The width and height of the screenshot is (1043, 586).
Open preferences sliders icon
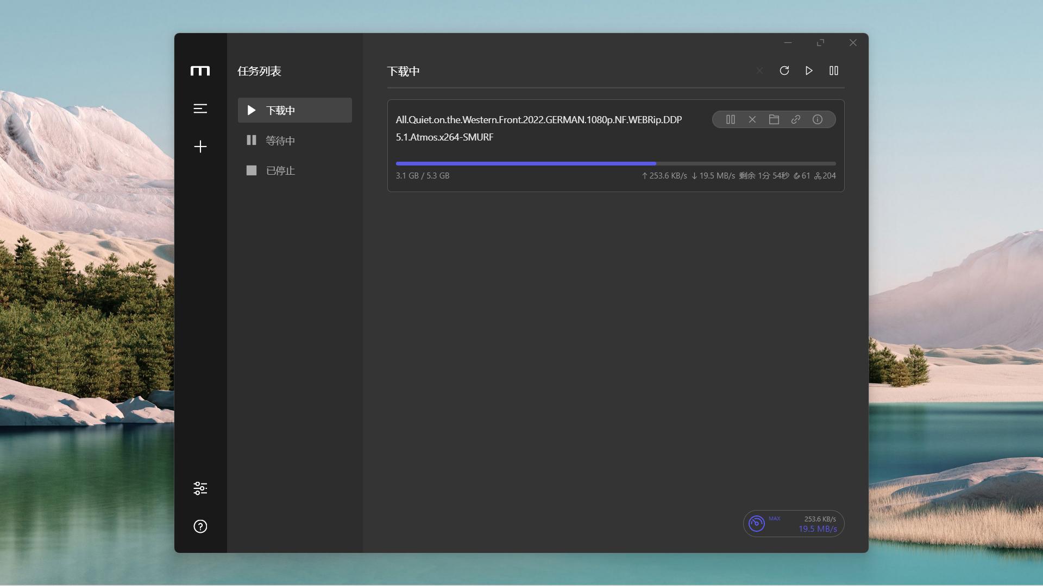coord(200,488)
